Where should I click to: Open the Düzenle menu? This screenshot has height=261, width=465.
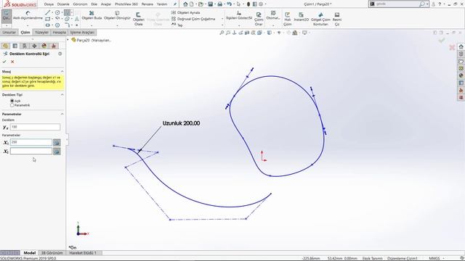[x=63, y=4]
